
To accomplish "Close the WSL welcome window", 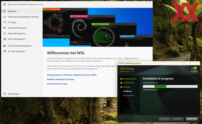I will pos(149,3).
